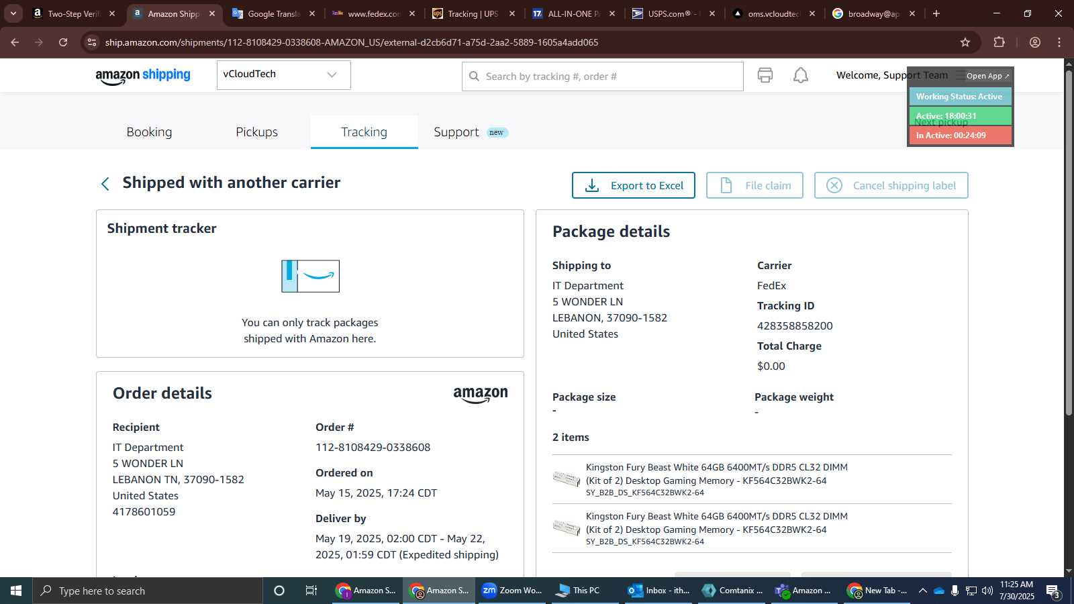Click the printer icon in header

pyautogui.click(x=765, y=75)
